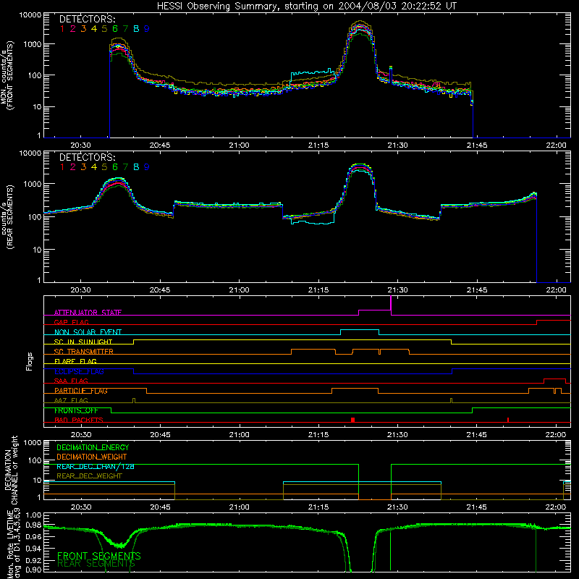
Task: Select blue detector 9 in rear segments legend
Action: pyautogui.click(x=147, y=167)
